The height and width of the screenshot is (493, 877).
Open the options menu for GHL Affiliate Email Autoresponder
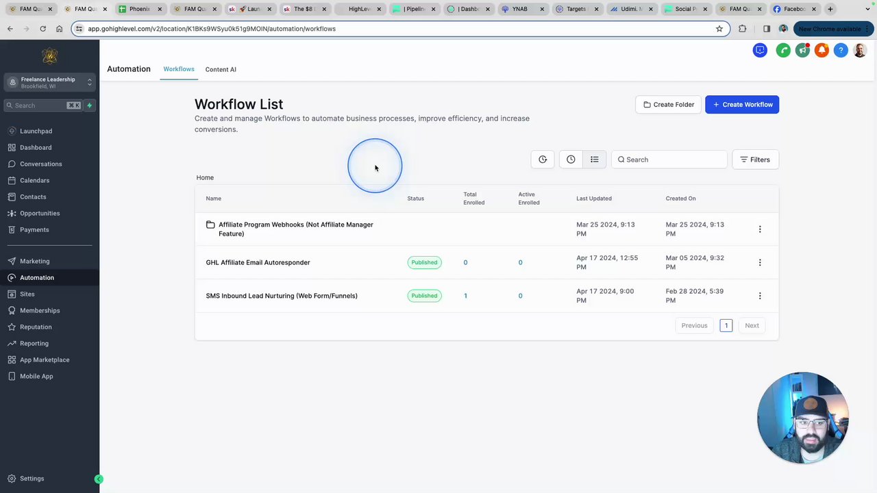tap(759, 262)
